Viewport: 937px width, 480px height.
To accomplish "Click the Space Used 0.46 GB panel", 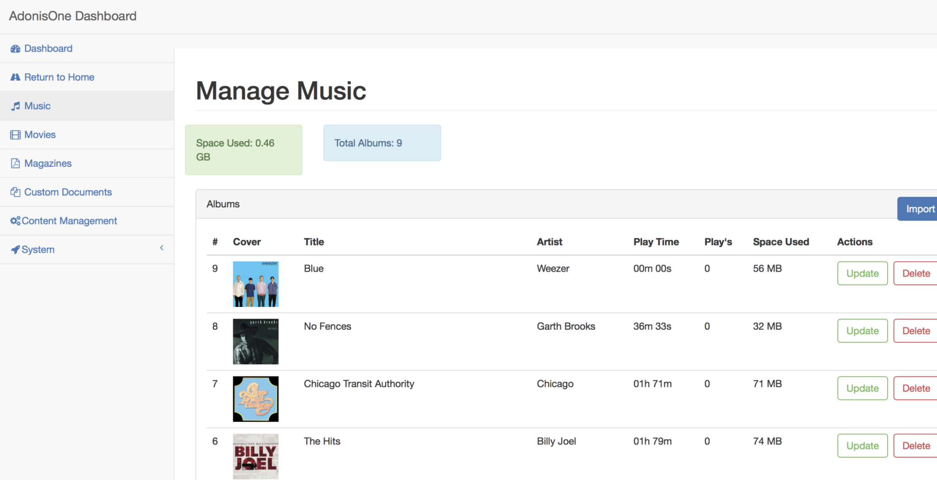I will [243, 150].
